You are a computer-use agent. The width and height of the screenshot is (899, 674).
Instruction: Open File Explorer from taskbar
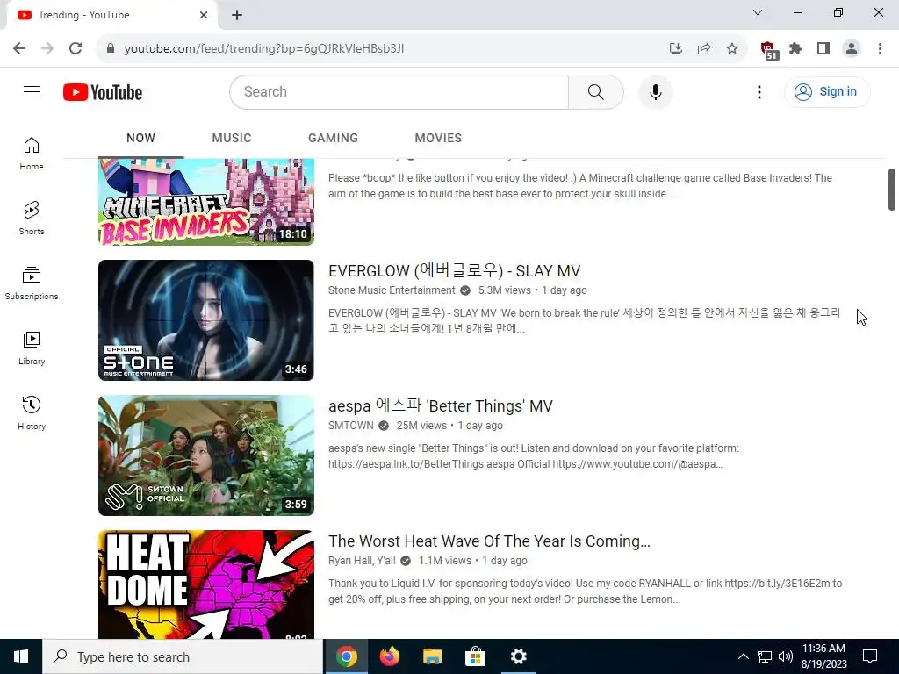coord(433,656)
